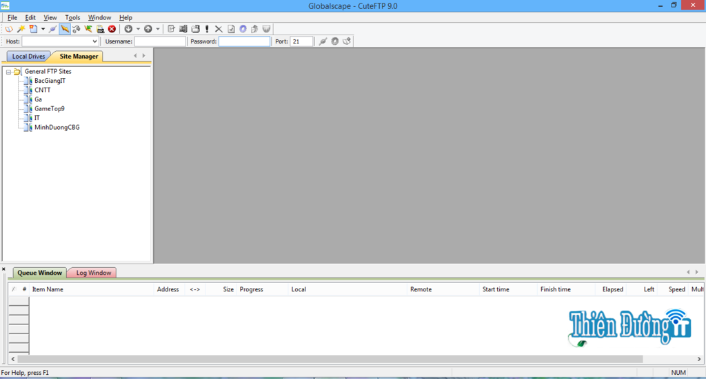
Task: Open the dropdown arrow beside New icon
Action: [43, 29]
